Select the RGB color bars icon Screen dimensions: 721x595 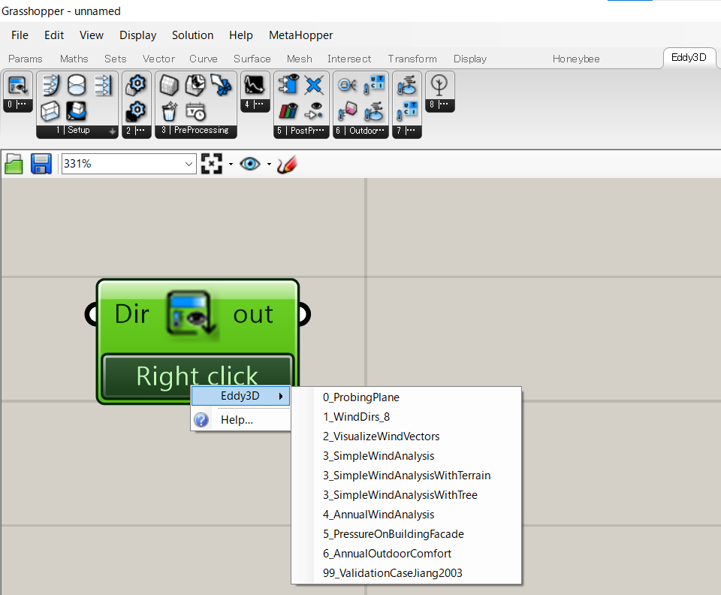click(x=288, y=111)
